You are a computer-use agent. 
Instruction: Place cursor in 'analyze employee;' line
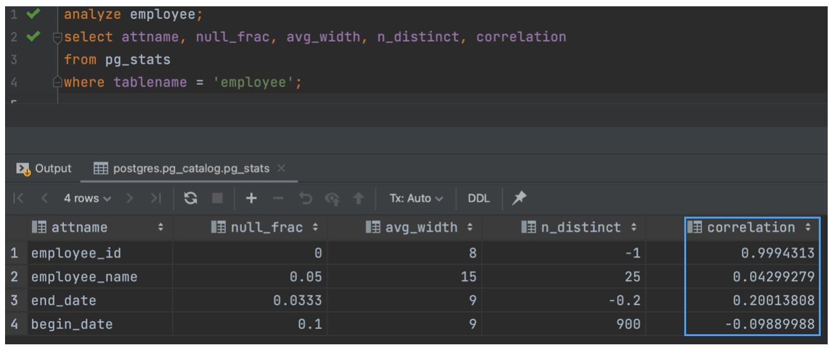(x=133, y=14)
